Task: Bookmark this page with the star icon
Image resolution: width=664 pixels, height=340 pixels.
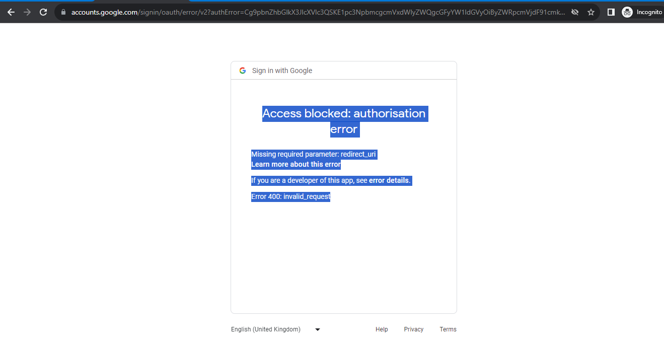Action: point(591,12)
